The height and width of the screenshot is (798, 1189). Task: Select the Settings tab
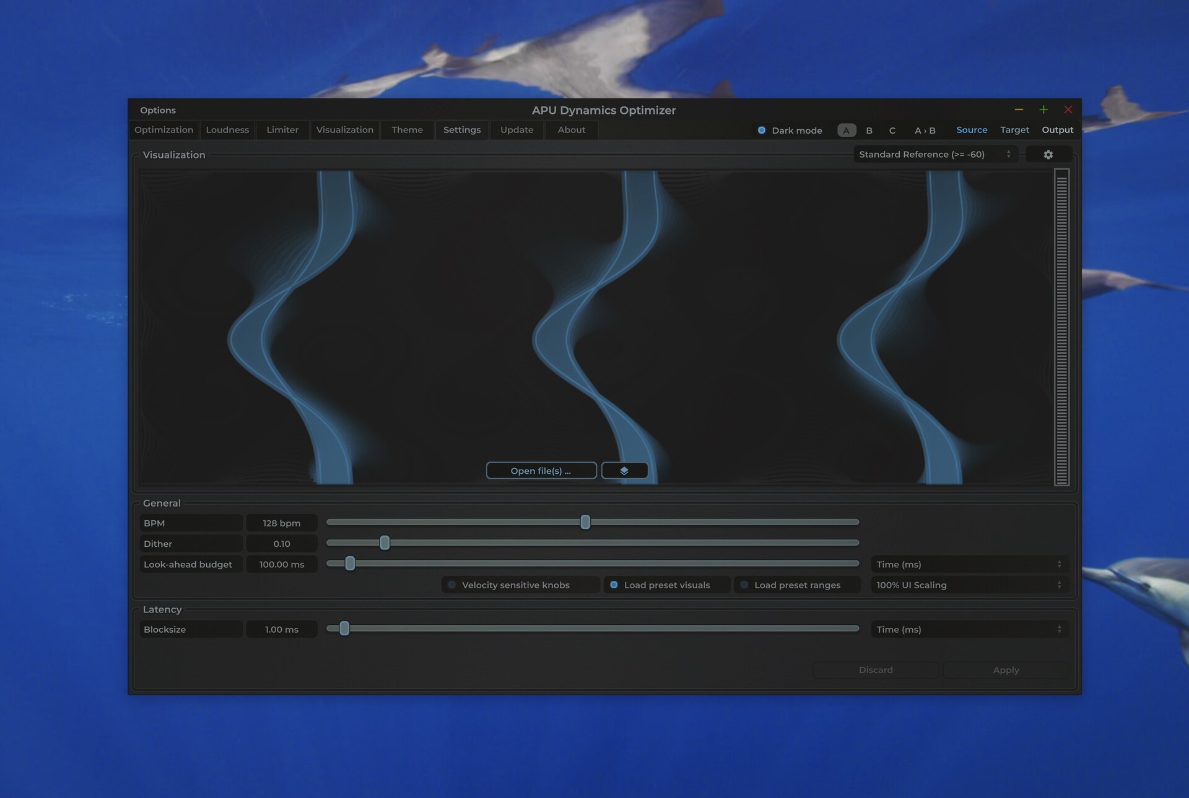click(x=462, y=130)
